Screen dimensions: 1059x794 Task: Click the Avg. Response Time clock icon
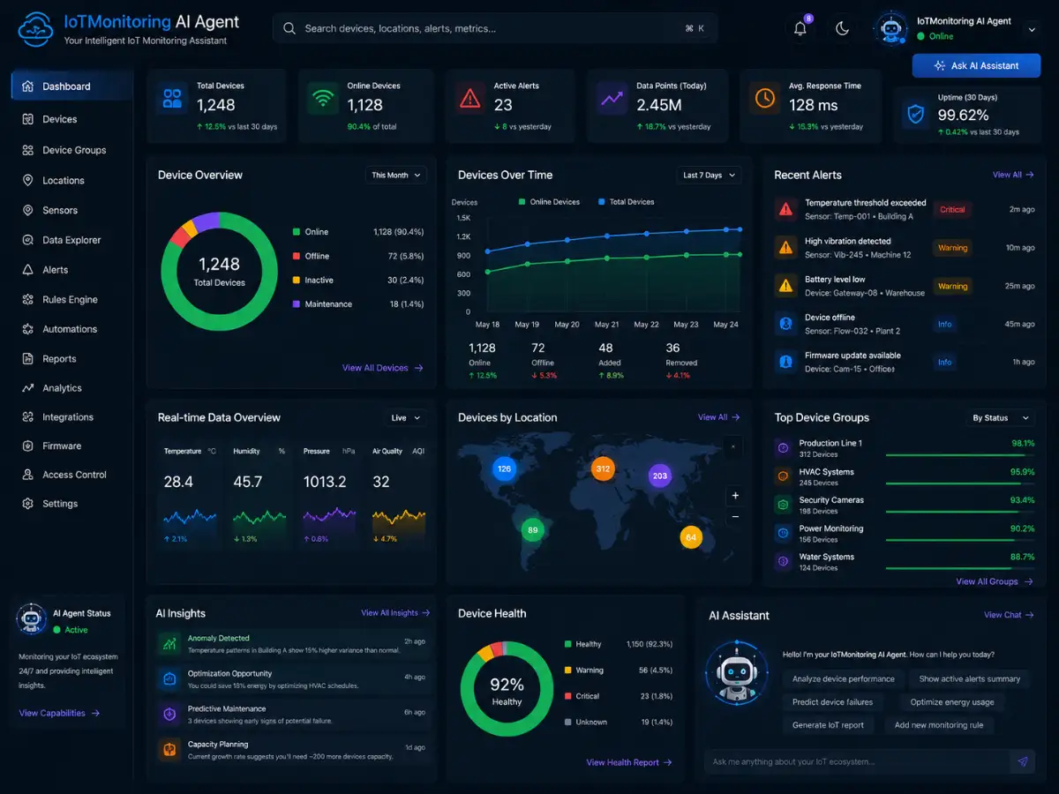pyautogui.click(x=764, y=98)
